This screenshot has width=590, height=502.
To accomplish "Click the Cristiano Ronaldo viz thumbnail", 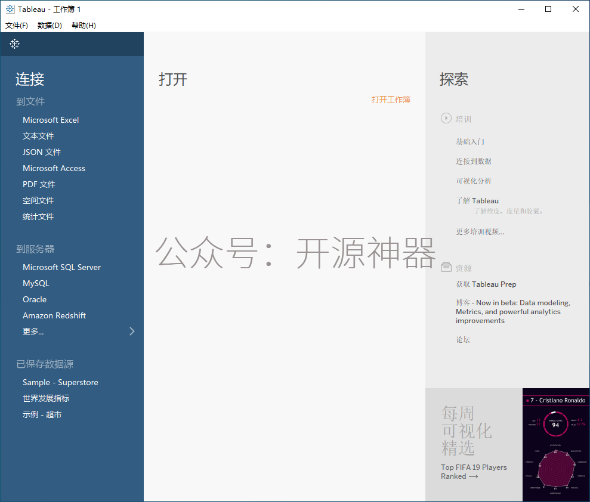I will [556, 445].
